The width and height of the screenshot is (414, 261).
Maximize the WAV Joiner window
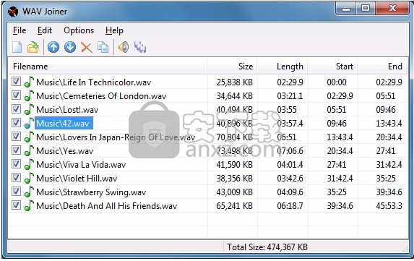(366, 9)
